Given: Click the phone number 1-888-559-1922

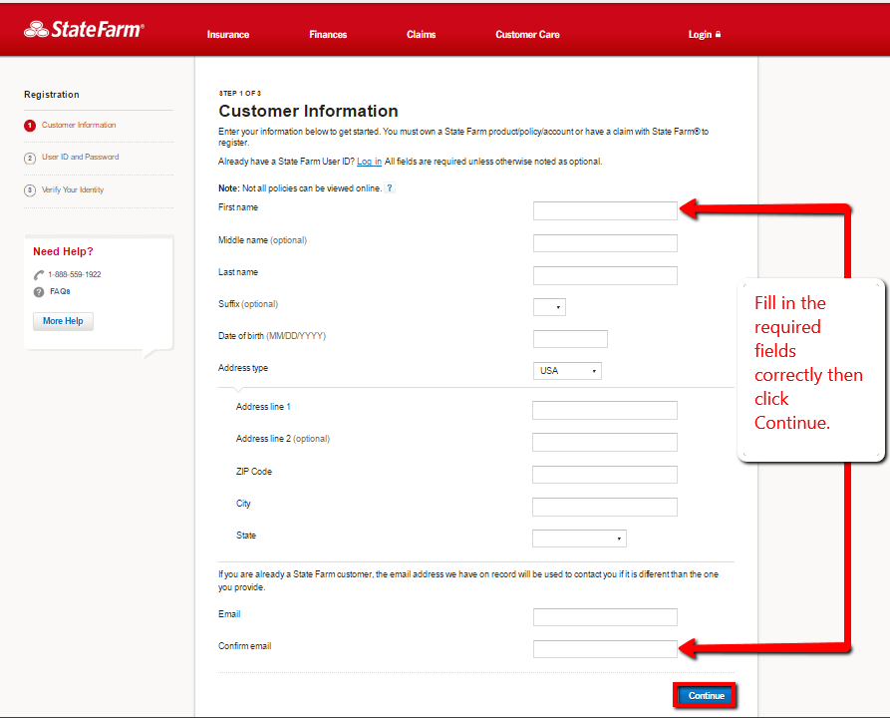Looking at the screenshot, I should click(x=75, y=274).
